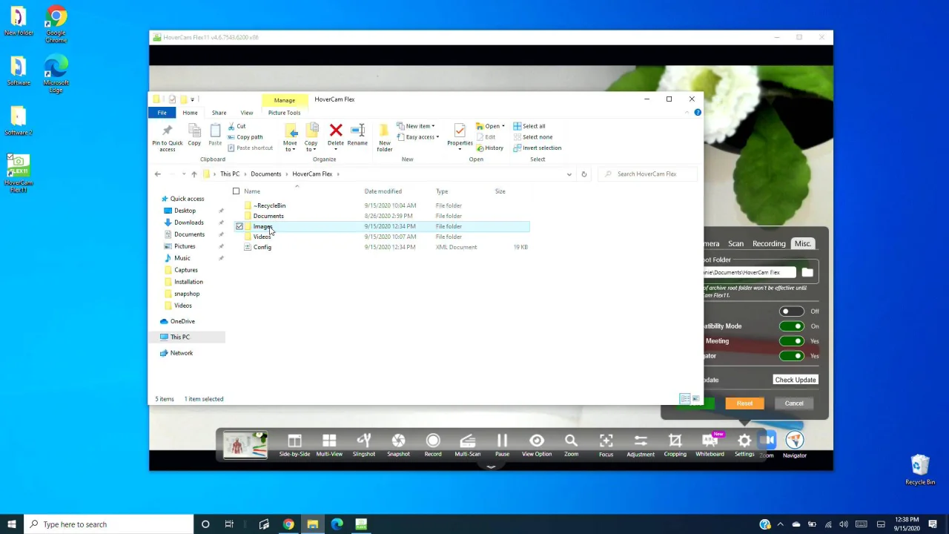Click Delete in Explorer ribbon
This screenshot has height=534, width=949.
click(x=335, y=136)
